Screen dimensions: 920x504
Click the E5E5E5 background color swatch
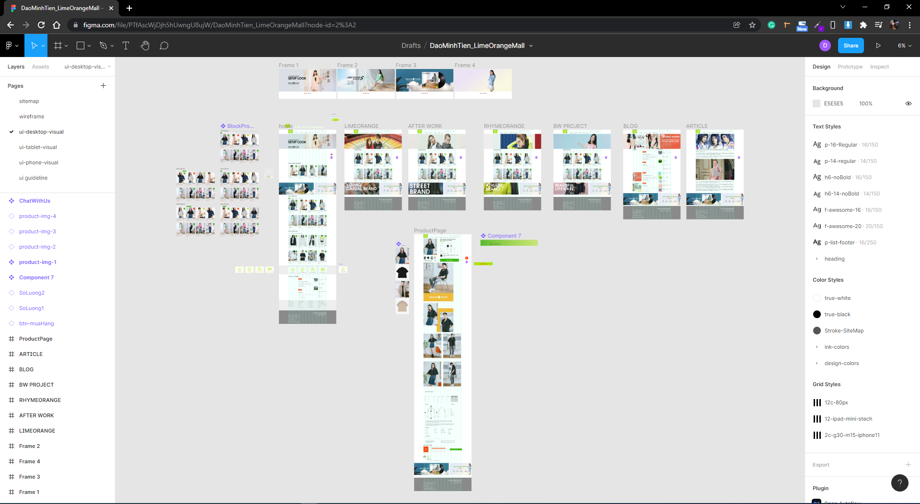pyautogui.click(x=816, y=103)
